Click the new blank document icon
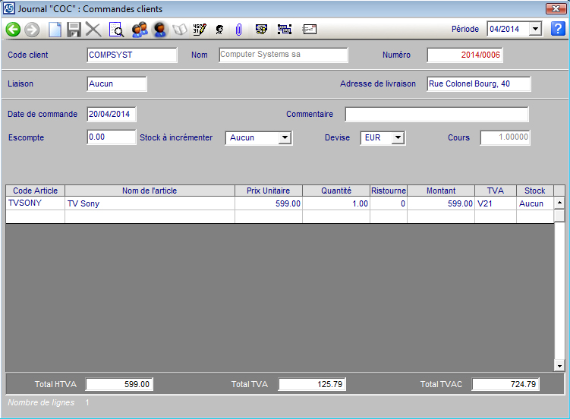The height and width of the screenshot is (419, 570). (55, 30)
